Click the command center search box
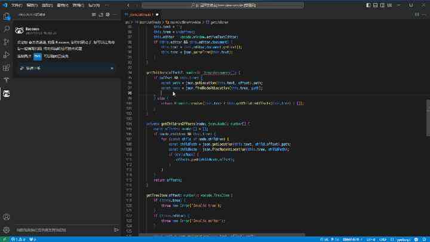The image size is (430, 242). (x=223, y=5)
